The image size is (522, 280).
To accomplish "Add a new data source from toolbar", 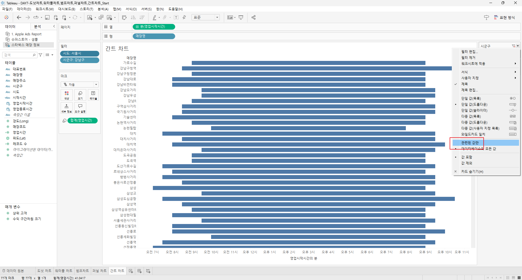I will pyautogui.click(x=56, y=17).
